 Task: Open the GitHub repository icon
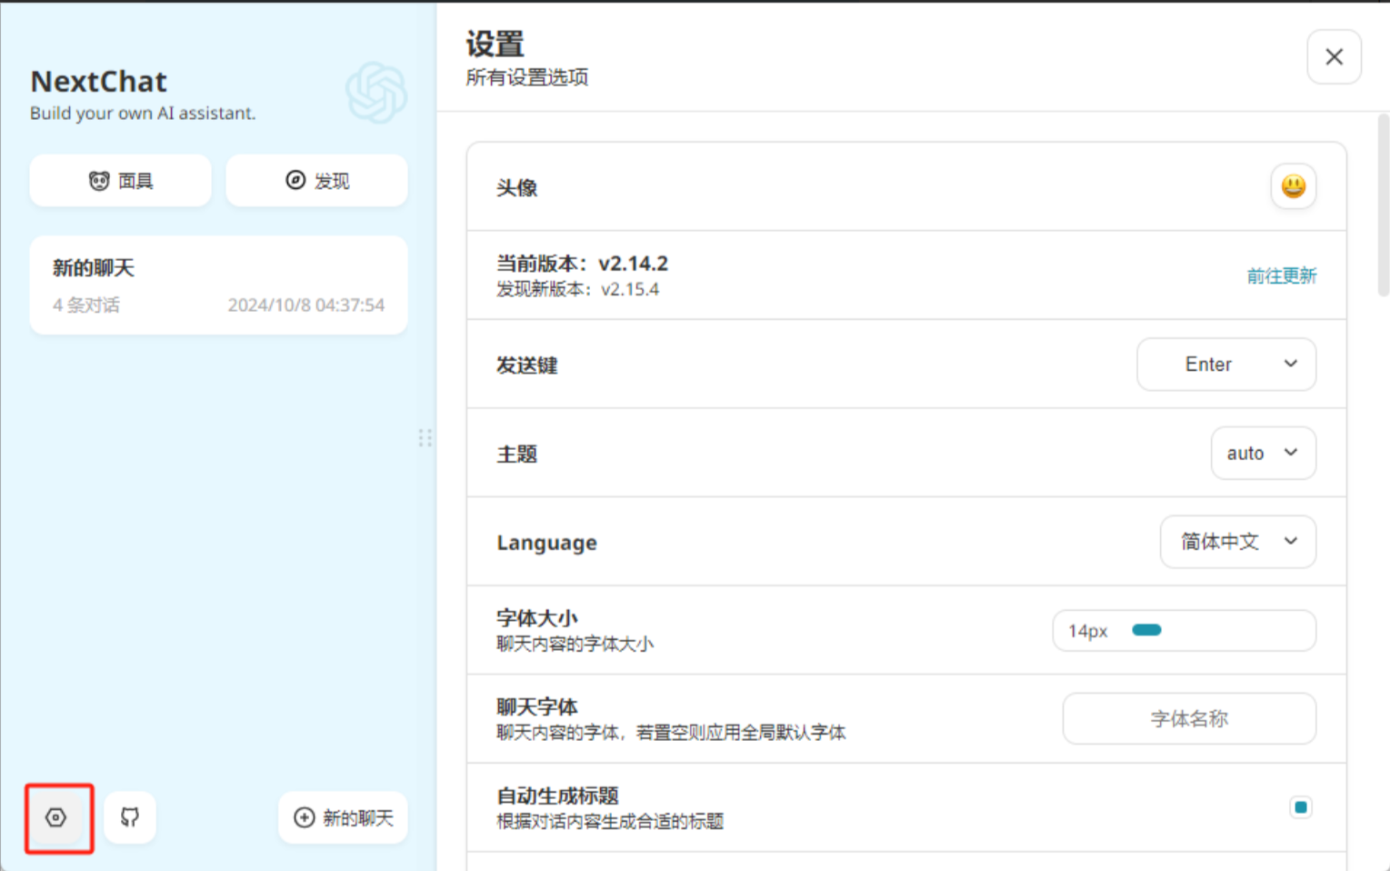pos(130,817)
